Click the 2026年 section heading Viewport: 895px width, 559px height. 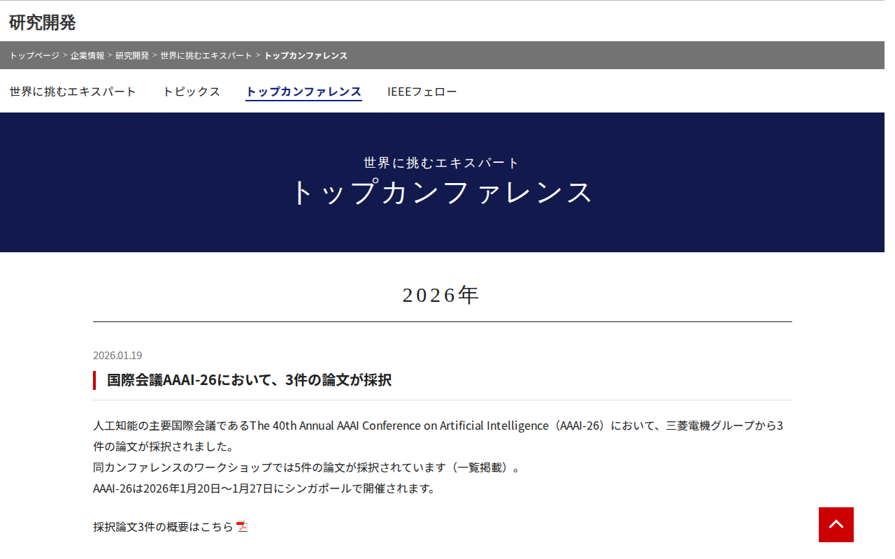(x=441, y=294)
